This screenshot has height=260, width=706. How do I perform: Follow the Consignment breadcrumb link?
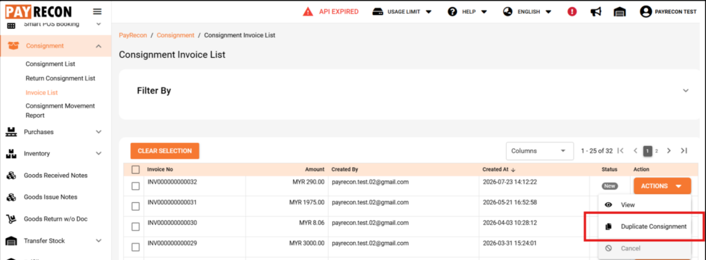[176, 35]
